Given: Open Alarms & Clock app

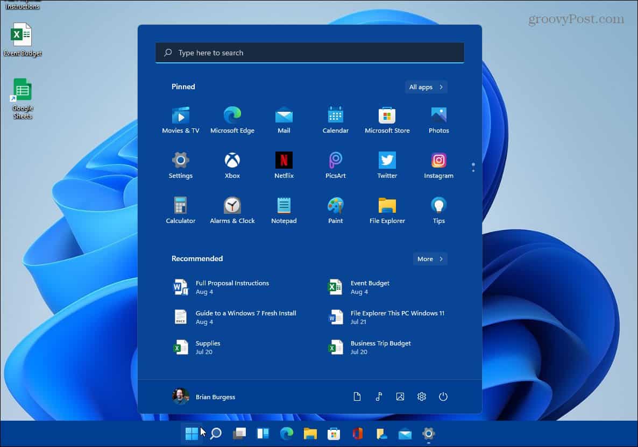Looking at the screenshot, I should click(232, 205).
